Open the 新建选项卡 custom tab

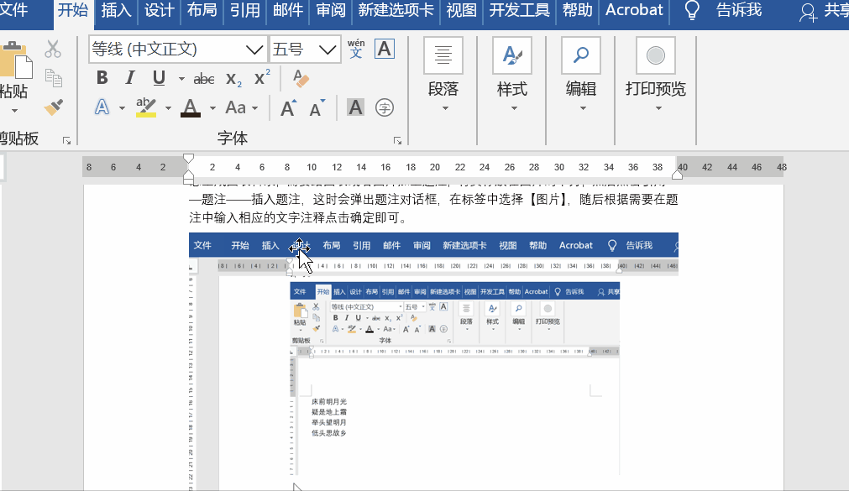(x=396, y=10)
